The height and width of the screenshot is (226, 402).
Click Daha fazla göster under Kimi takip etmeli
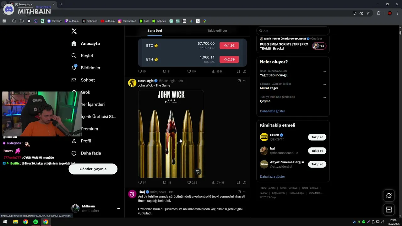[272, 176]
